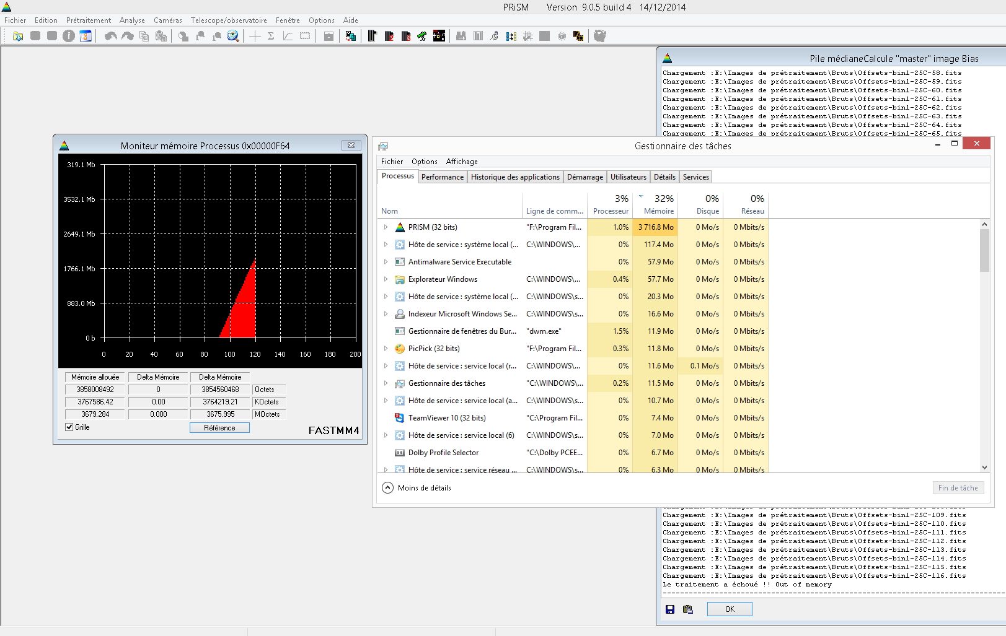This screenshot has width=1006, height=636.
Task: Click the info circle toolbar icon
Action: [69, 36]
